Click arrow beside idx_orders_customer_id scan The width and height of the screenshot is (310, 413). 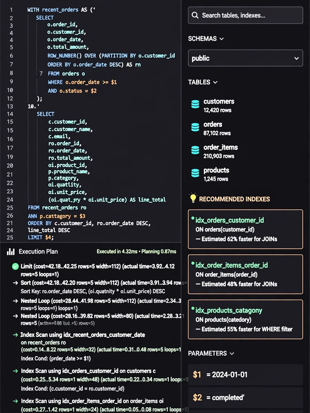point(15,371)
